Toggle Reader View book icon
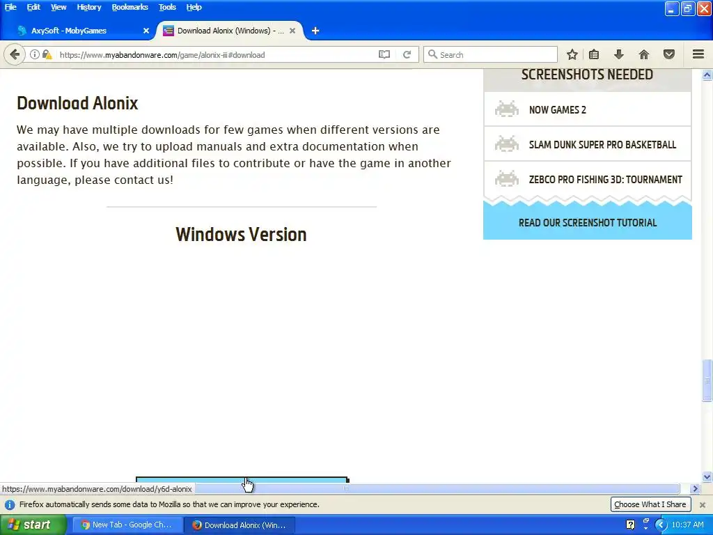Viewport: 713px width, 535px height. click(x=384, y=54)
